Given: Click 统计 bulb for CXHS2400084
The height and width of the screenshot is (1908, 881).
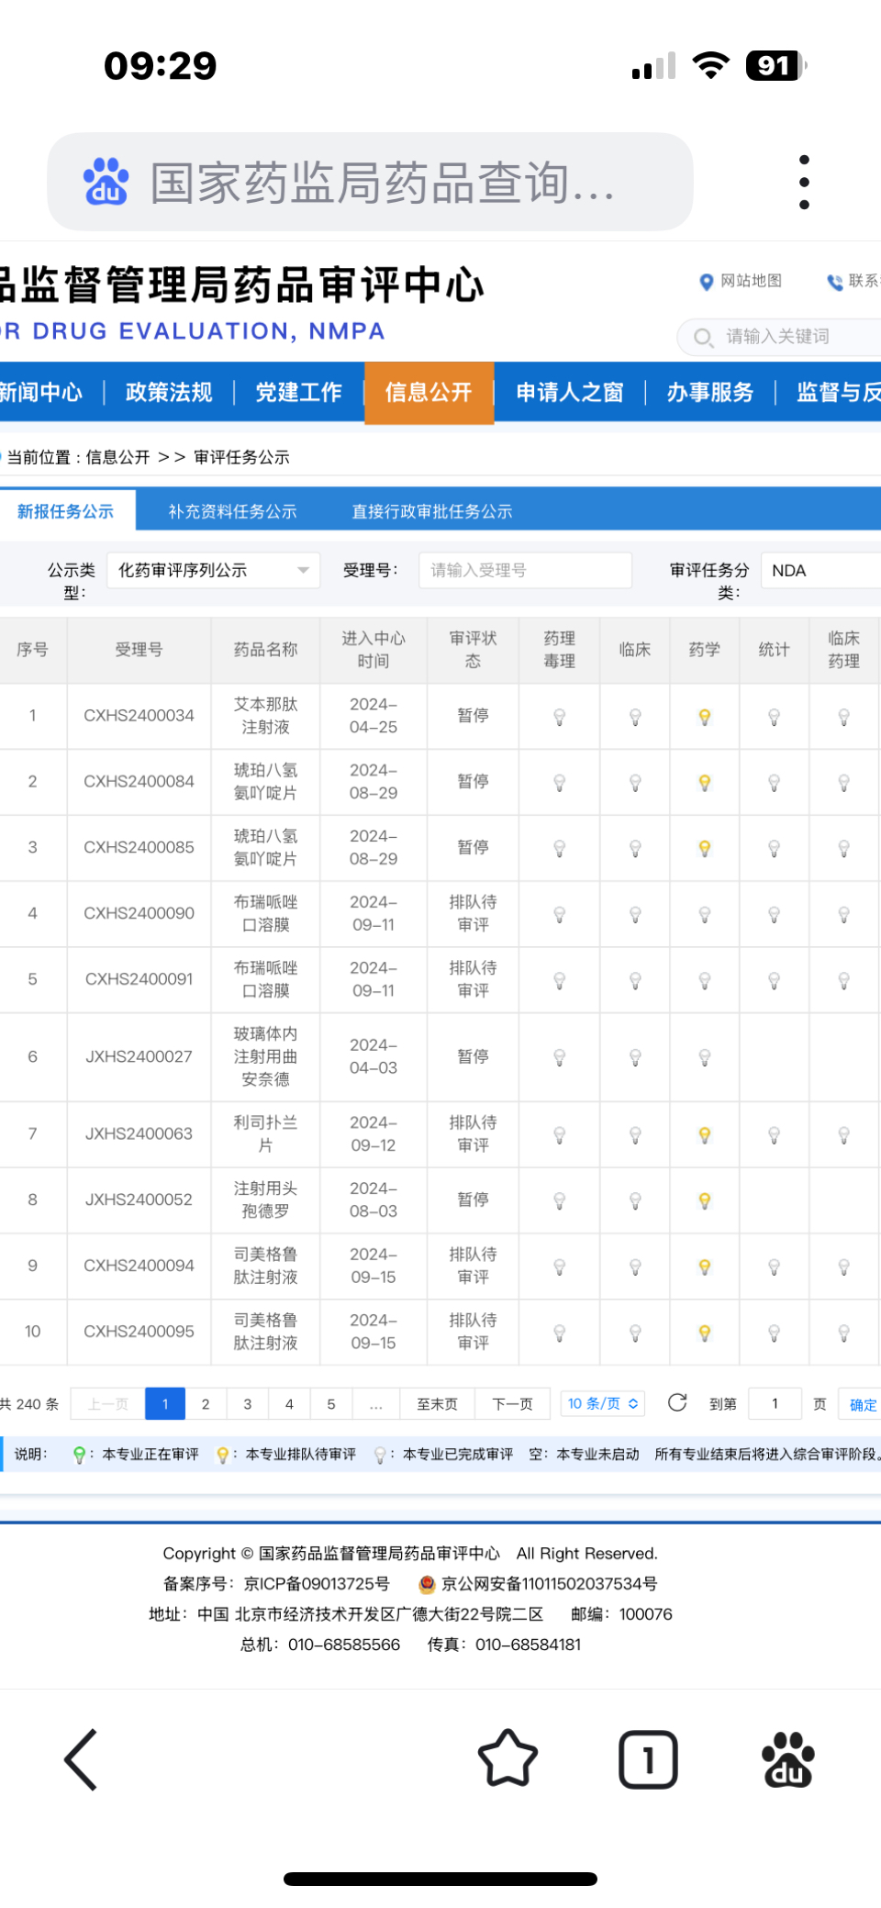Looking at the screenshot, I should pos(775,783).
